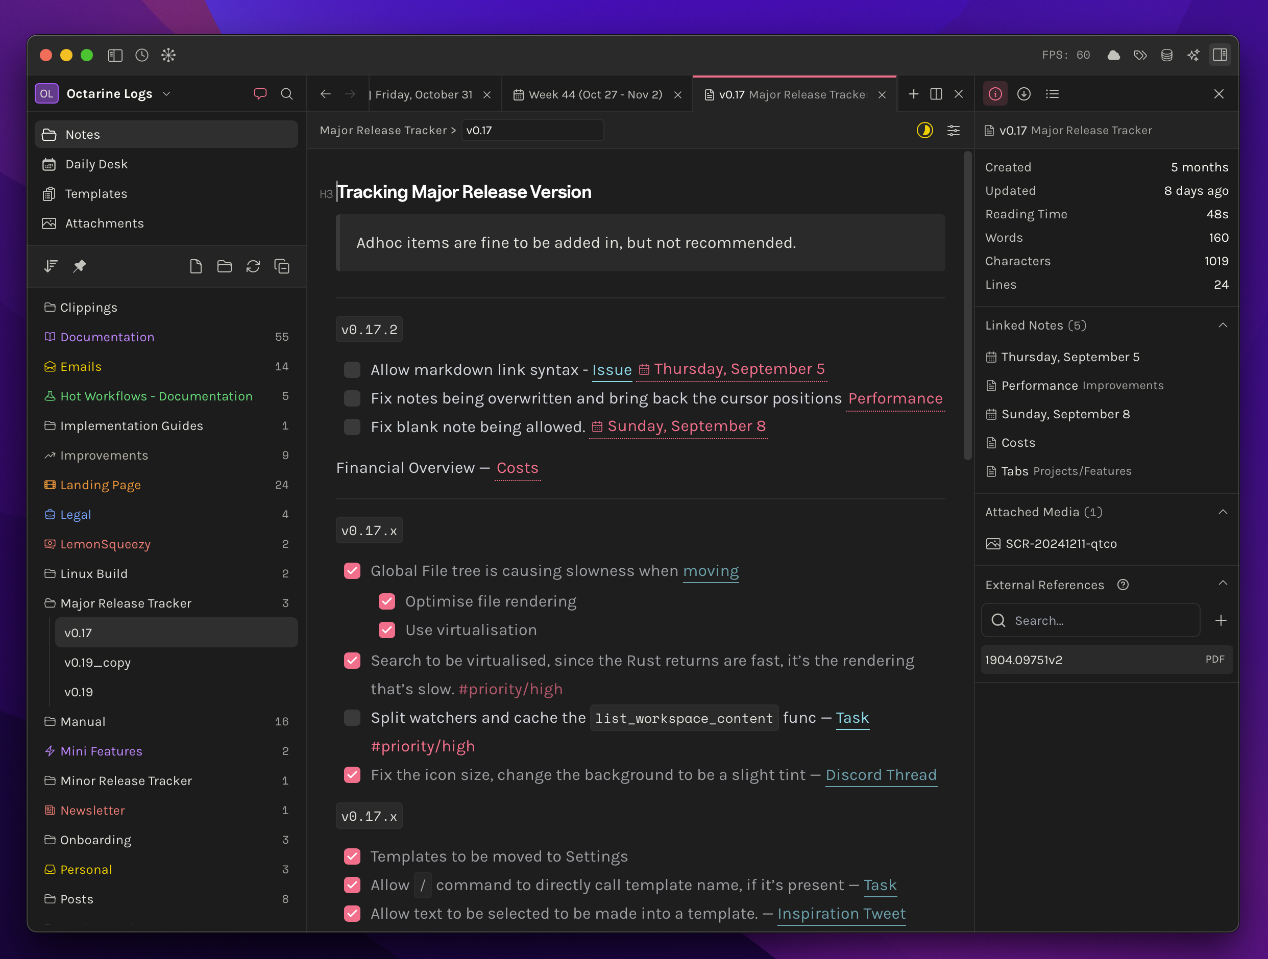The height and width of the screenshot is (959, 1268).
Task: Open the download icon beside note info
Action: tap(1024, 93)
